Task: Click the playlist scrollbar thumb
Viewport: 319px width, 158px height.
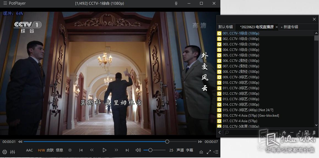Action: coord(316,38)
